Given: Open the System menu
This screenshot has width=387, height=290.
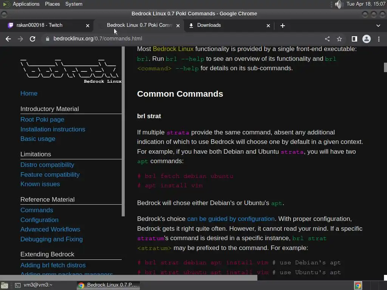Looking at the screenshot, I should [74, 4].
